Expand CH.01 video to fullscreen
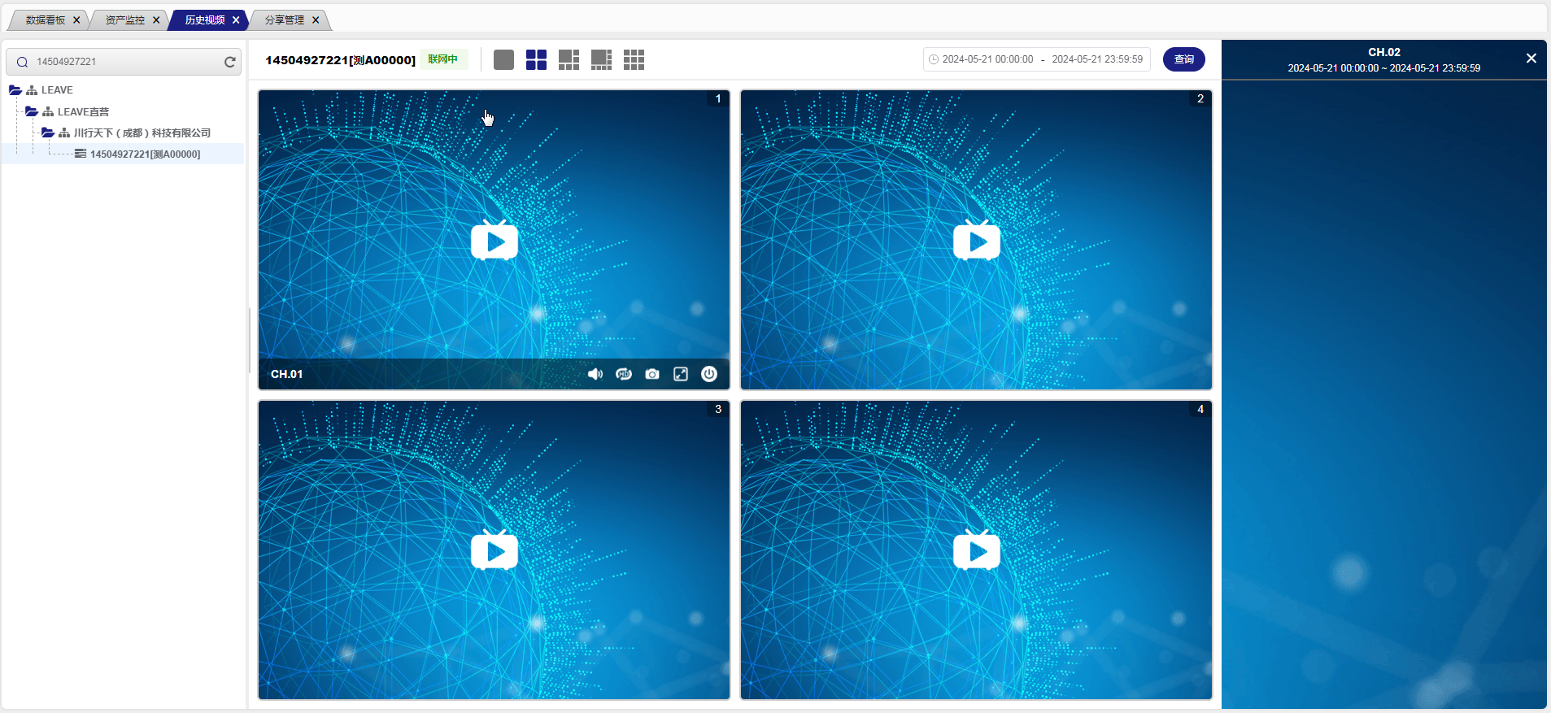 click(681, 374)
